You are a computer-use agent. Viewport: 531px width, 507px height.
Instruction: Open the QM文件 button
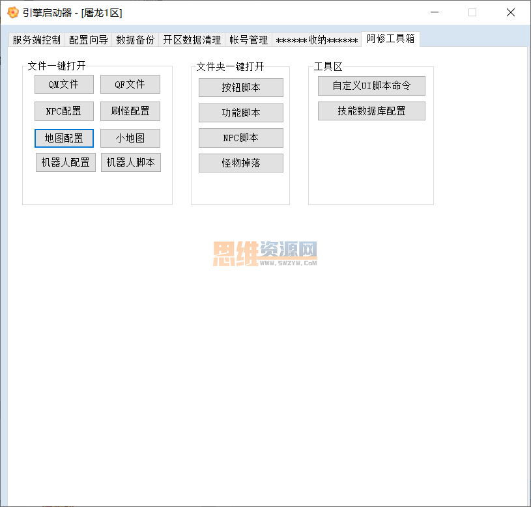[64, 84]
